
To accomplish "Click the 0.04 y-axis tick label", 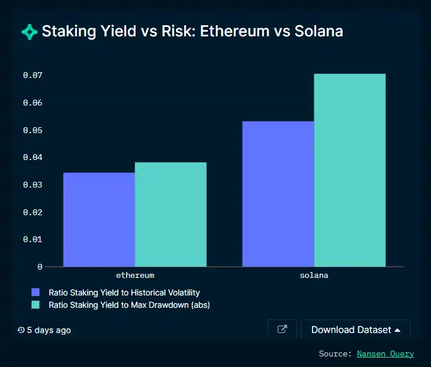I will (33, 158).
